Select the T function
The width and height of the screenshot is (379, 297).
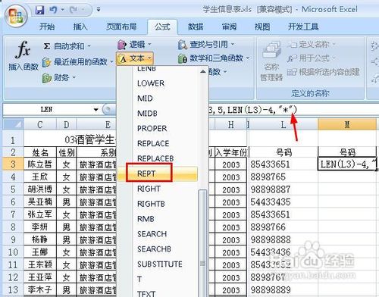coord(139,279)
